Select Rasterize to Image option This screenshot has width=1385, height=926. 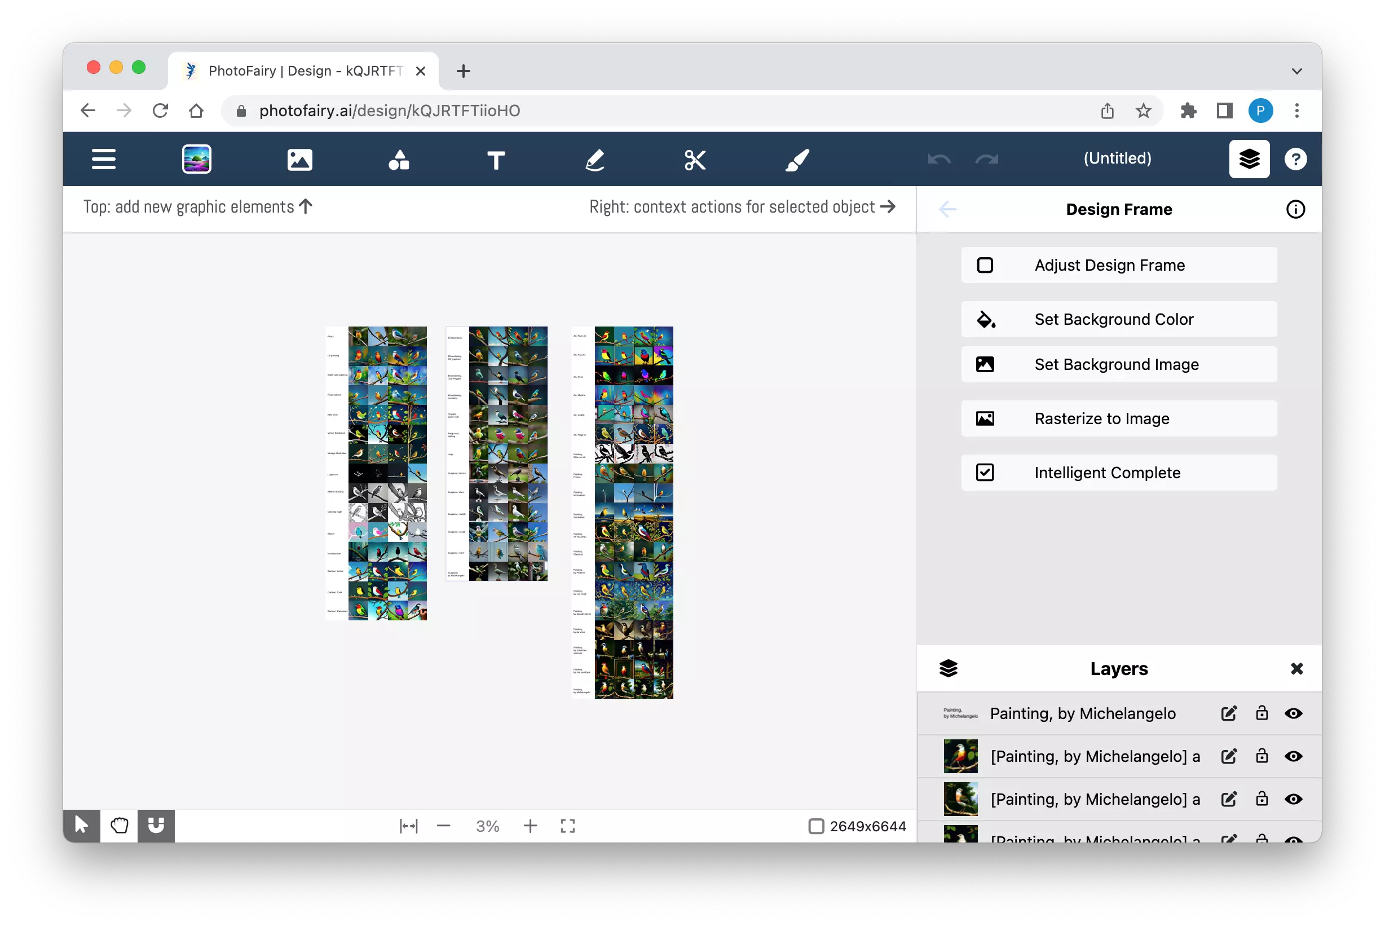(1118, 418)
